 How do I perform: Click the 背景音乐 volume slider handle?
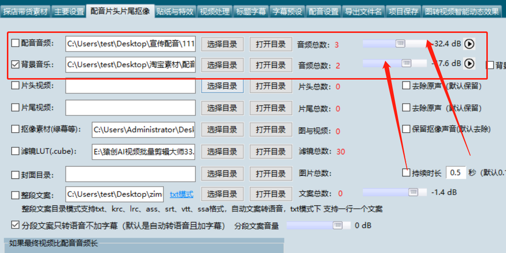[x=406, y=63]
